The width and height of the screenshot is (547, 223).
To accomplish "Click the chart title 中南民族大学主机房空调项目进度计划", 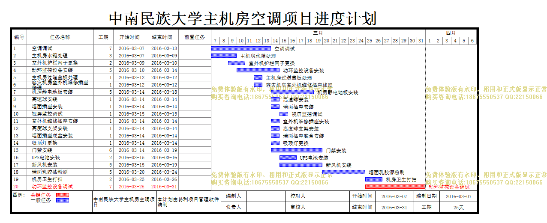I will (243, 18).
